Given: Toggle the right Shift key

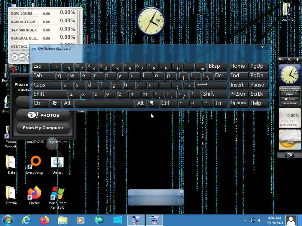Looking at the screenshot, I should pos(214,94).
